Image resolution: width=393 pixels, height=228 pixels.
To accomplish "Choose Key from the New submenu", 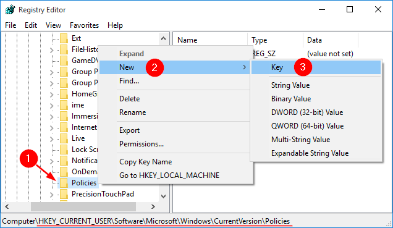I will pyautogui.click(x=316, y=67).
